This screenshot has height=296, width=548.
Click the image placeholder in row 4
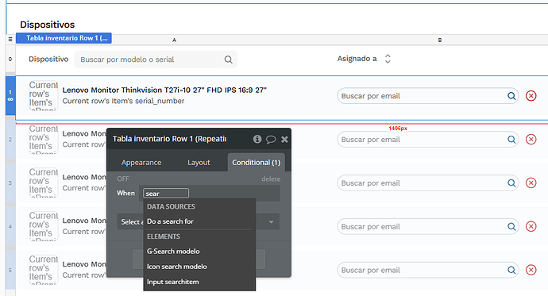point(44,226)
